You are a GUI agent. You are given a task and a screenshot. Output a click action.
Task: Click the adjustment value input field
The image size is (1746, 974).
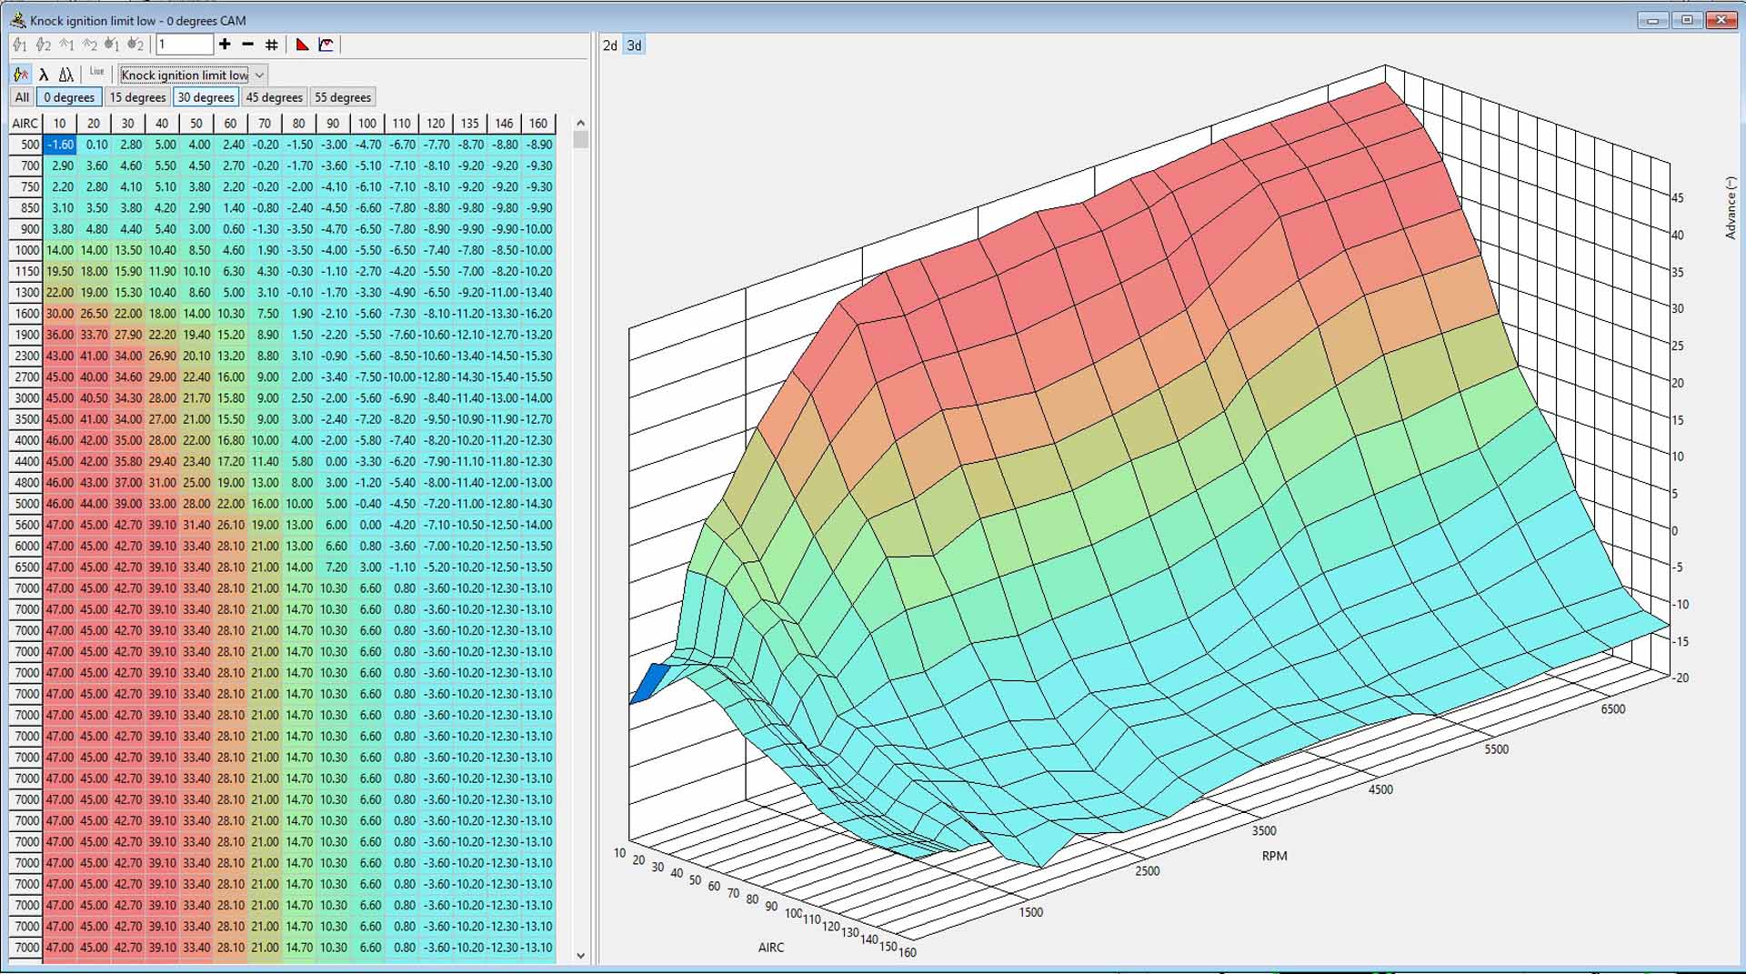185,45
